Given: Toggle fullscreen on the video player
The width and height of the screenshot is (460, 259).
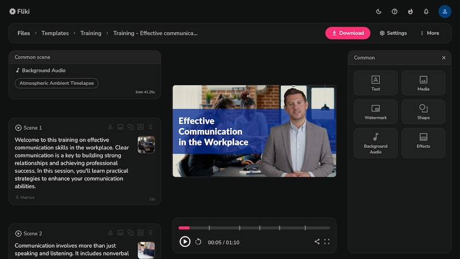Looking at the screenshot, I should click(327, 242).
